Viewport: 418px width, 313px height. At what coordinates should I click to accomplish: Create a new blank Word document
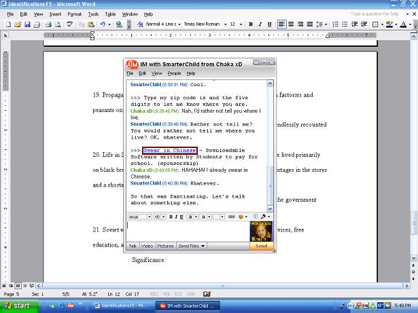pos(8,24)
